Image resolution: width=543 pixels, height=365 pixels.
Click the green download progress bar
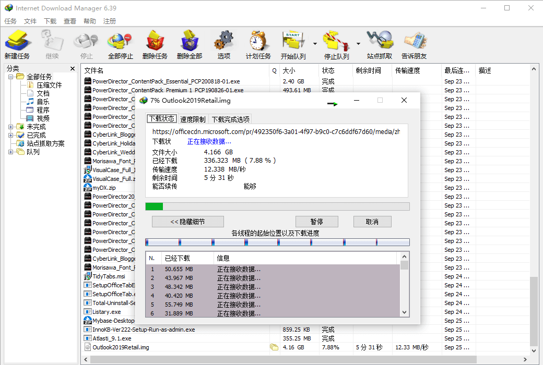click(277, 206)
